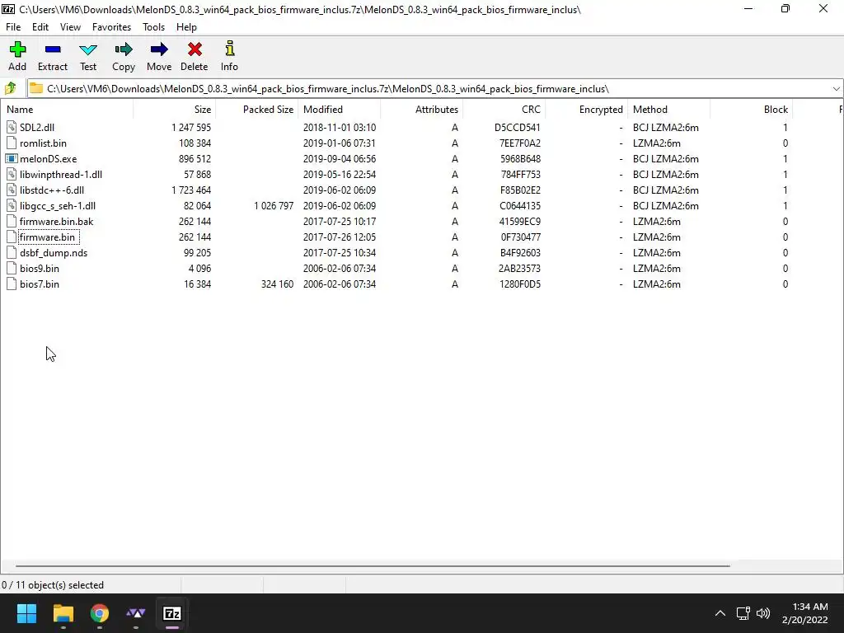Click the date 2019-01-06 07:31

(x=339, y=143)
